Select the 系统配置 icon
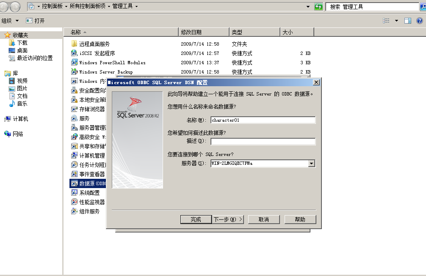Screen dimensions: 426x276 (74, 192)
